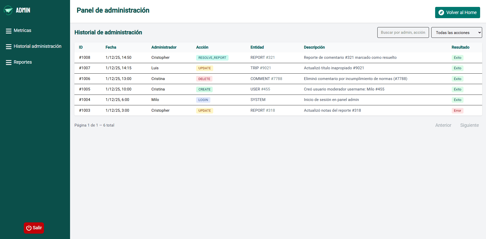Click the hamburger icon beside Historial administración
Image resolution: width=486 pixels, height=239 pixels.
(x=8, y=46)
